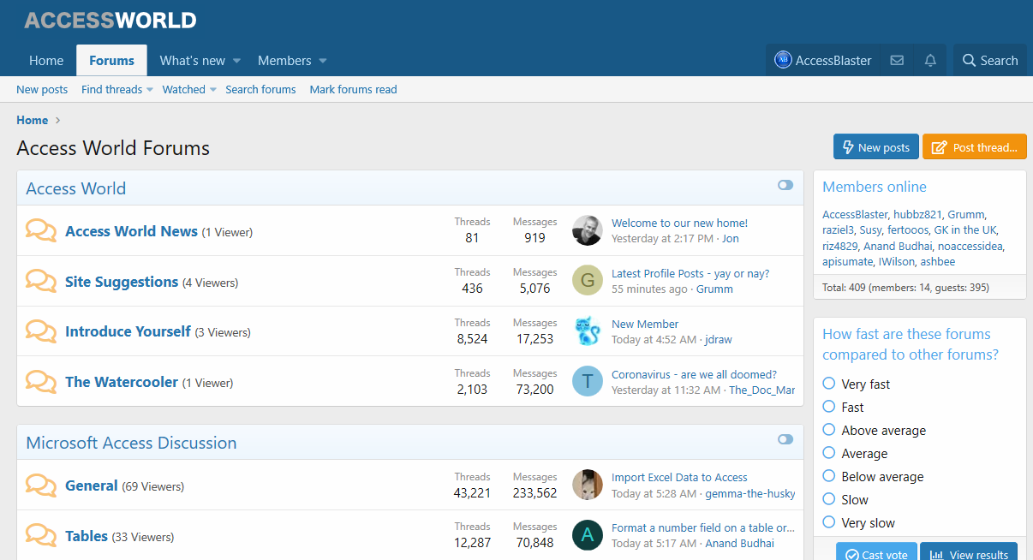Select the Average poll option
This screenshot has height=560, width=1033.
828,453
